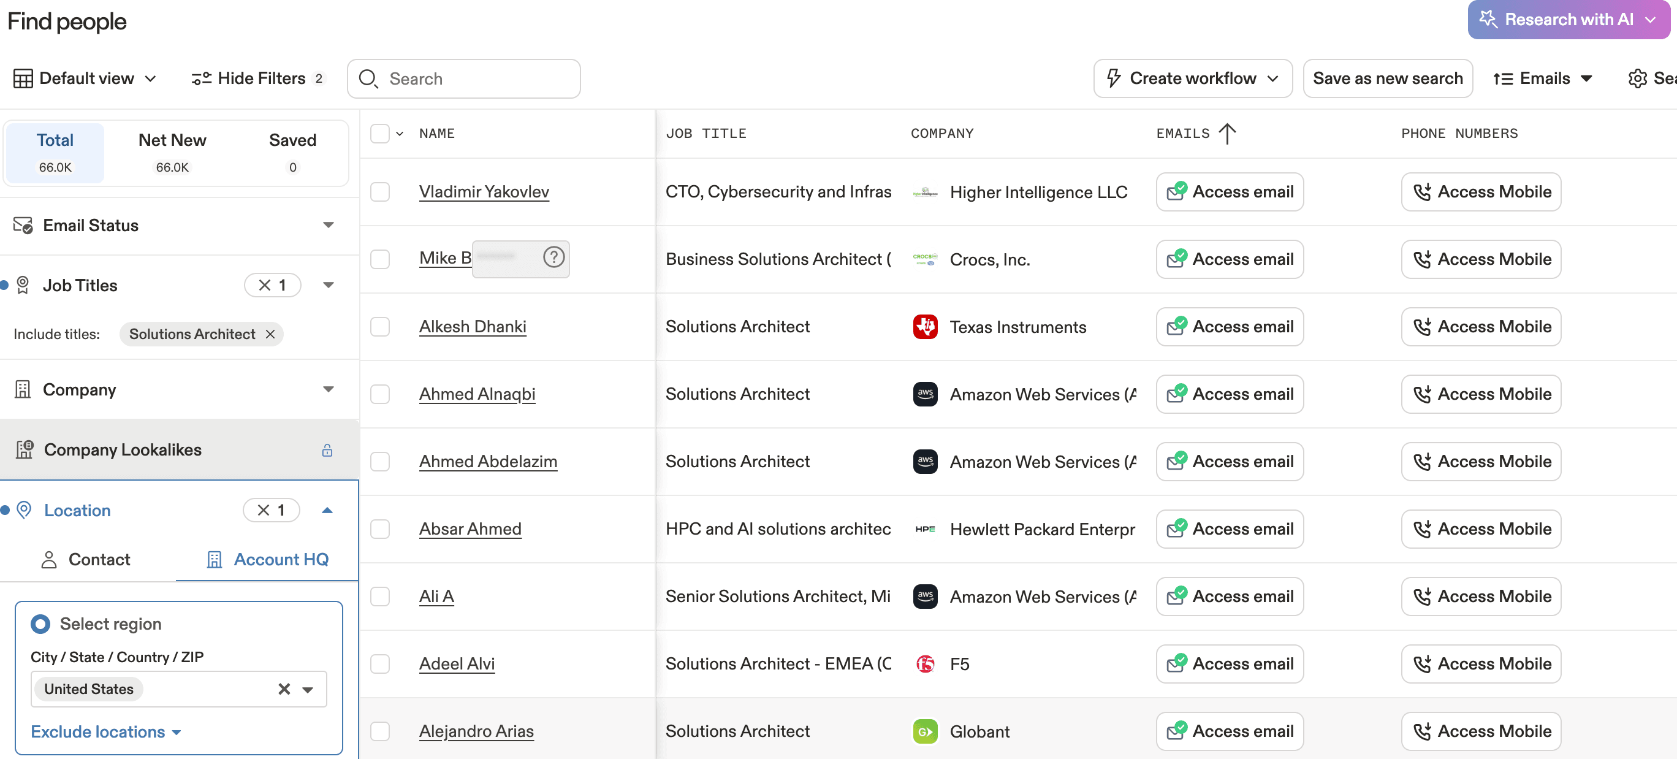Viewport: 1677px width, 759px height.
Task: Click the lock icon on Company Lookalikes filter
Action: (x=327, y=450)
